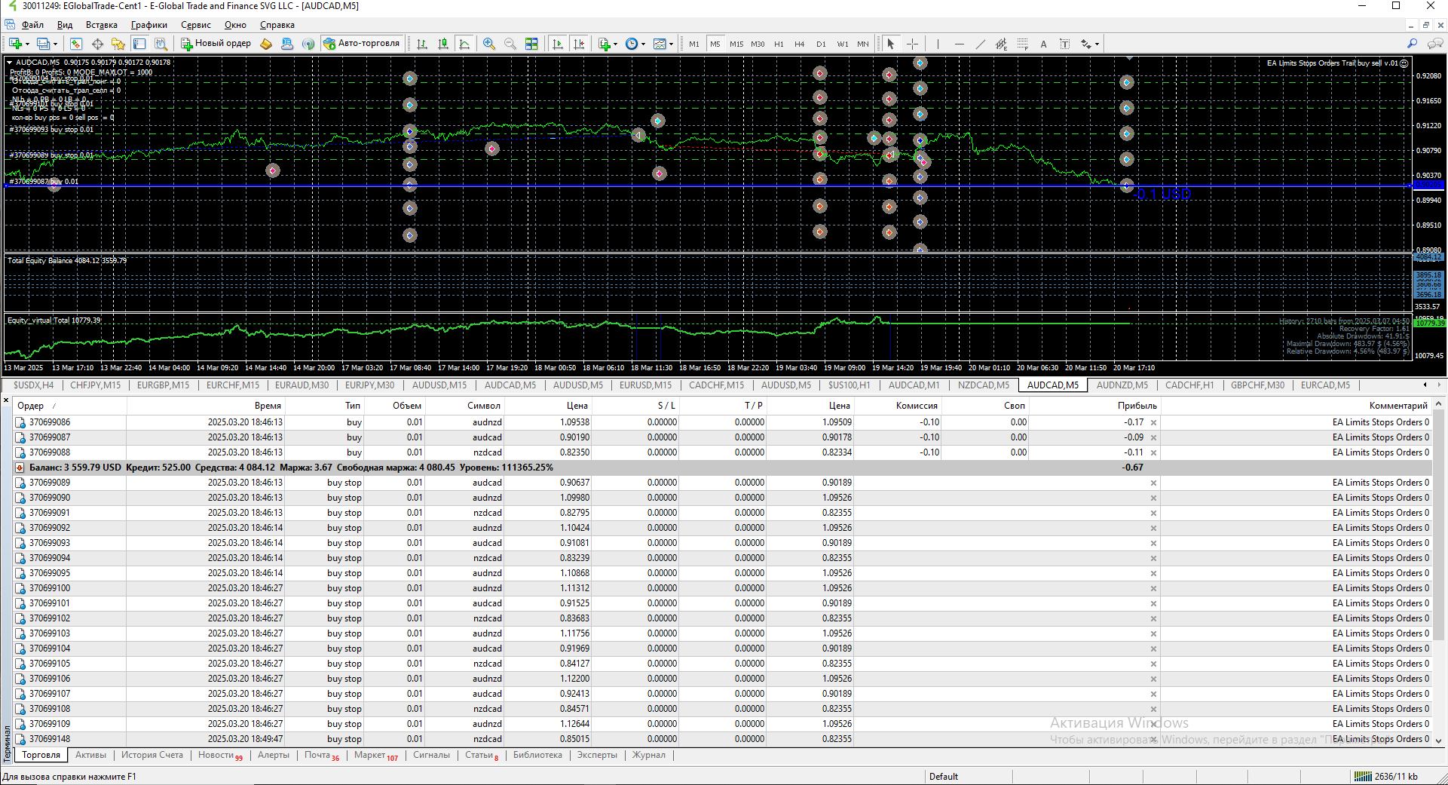Open the Data Window crosshair-target icon

(97, 44)
